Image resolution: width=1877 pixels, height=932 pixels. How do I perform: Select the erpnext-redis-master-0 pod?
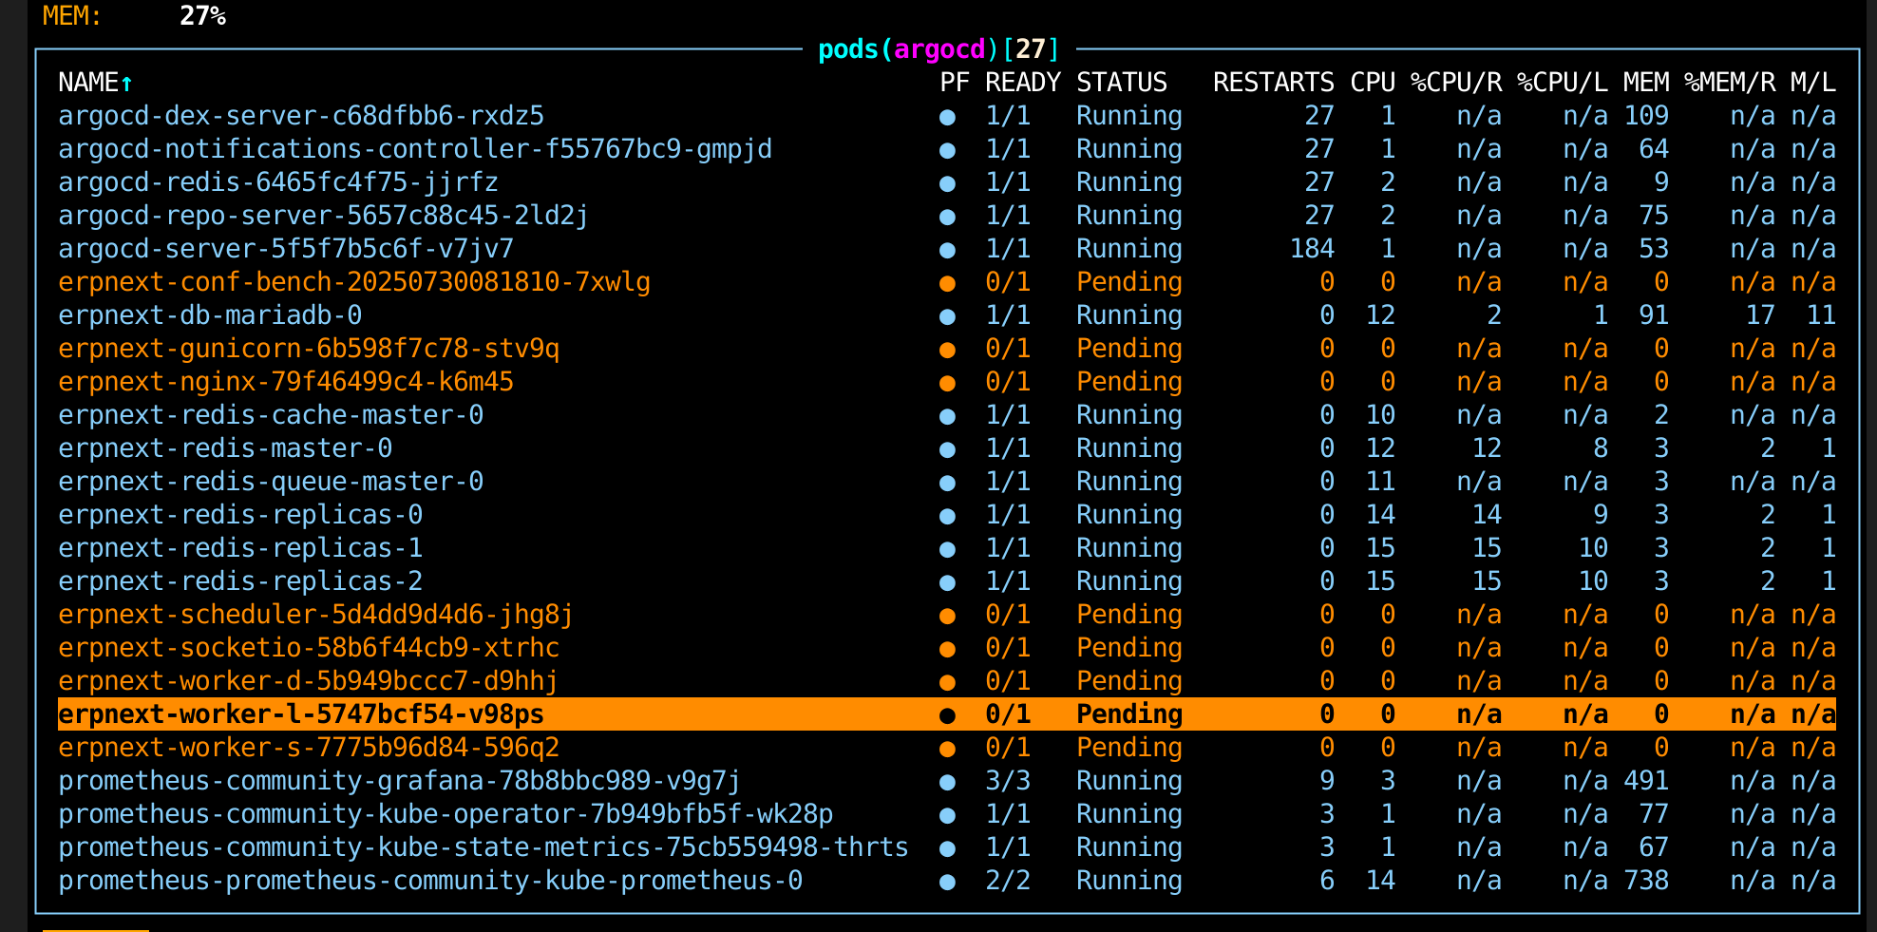947,448
